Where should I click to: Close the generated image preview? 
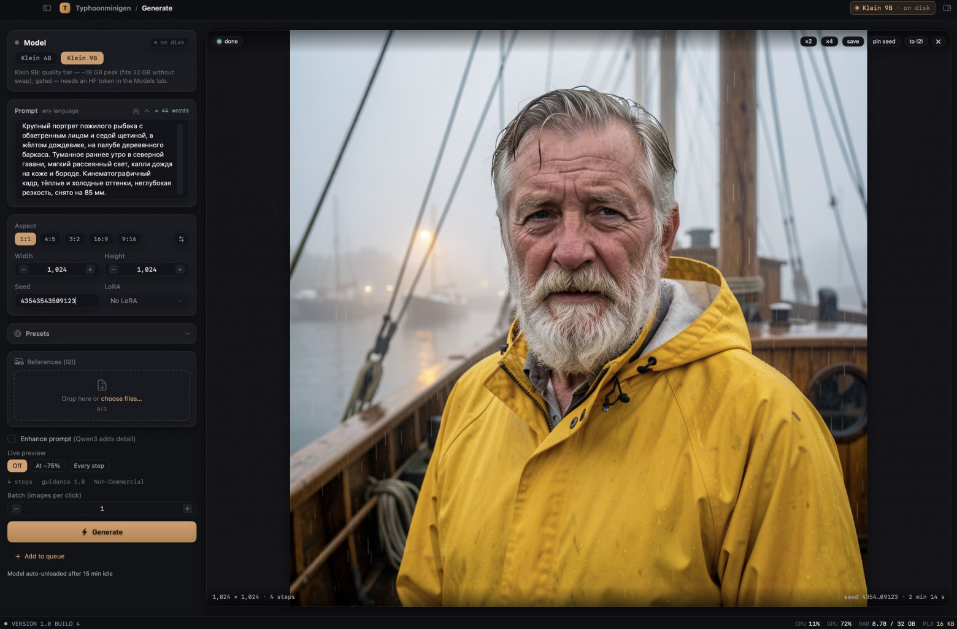tap(938, 42)
